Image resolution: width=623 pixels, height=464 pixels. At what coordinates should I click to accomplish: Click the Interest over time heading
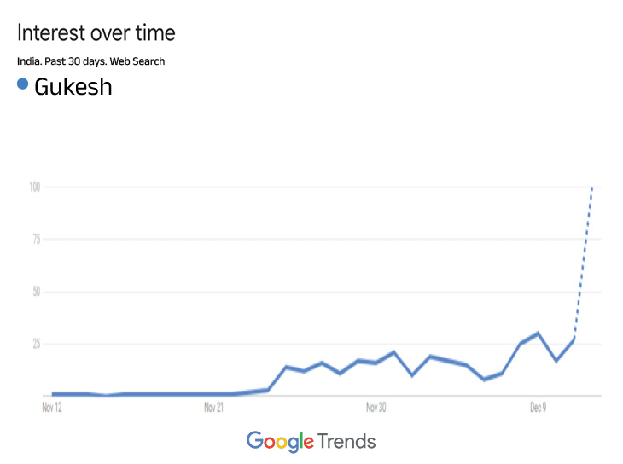coord(96,33)
